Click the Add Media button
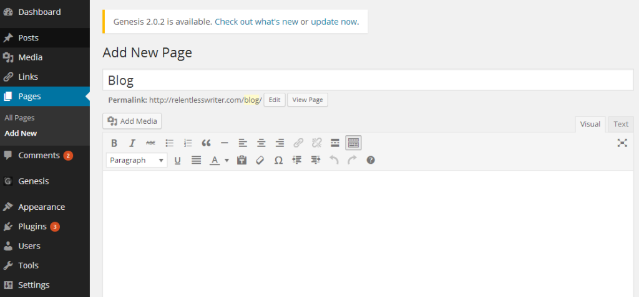The image size is (639, 297). pos(132,121)
